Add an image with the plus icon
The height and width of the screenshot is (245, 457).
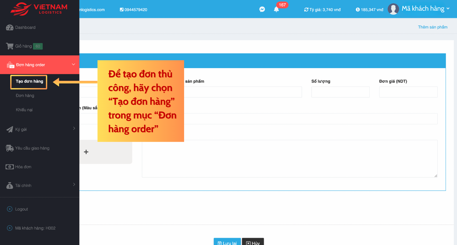click(86, 152)
